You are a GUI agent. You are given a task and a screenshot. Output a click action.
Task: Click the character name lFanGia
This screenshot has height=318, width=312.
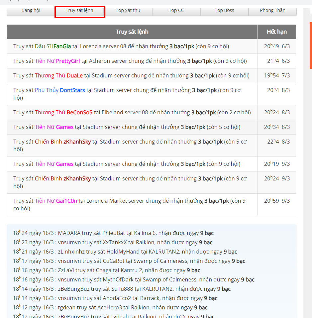pos(61,47)
